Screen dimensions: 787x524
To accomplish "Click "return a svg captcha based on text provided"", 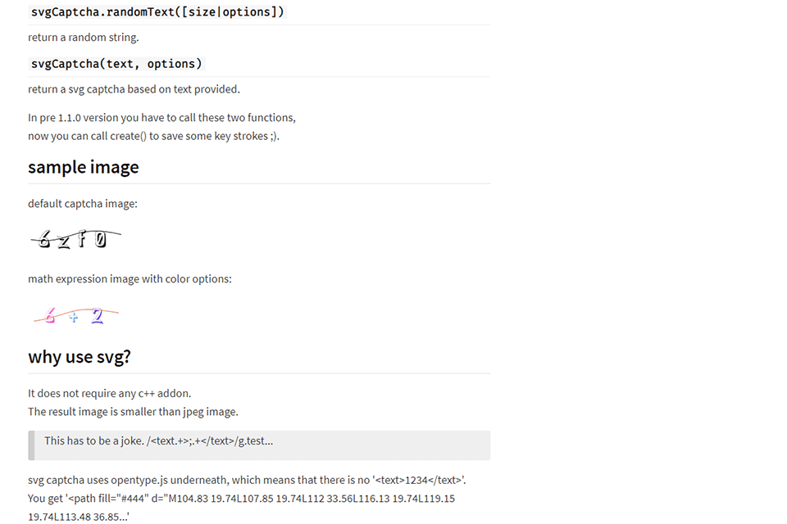I will coord(134,89).
